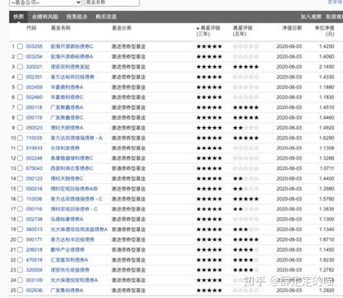Sort by the 晨星评级(五年) column header
The width and height of the screenshot is (343, 298).
(243, 31)
